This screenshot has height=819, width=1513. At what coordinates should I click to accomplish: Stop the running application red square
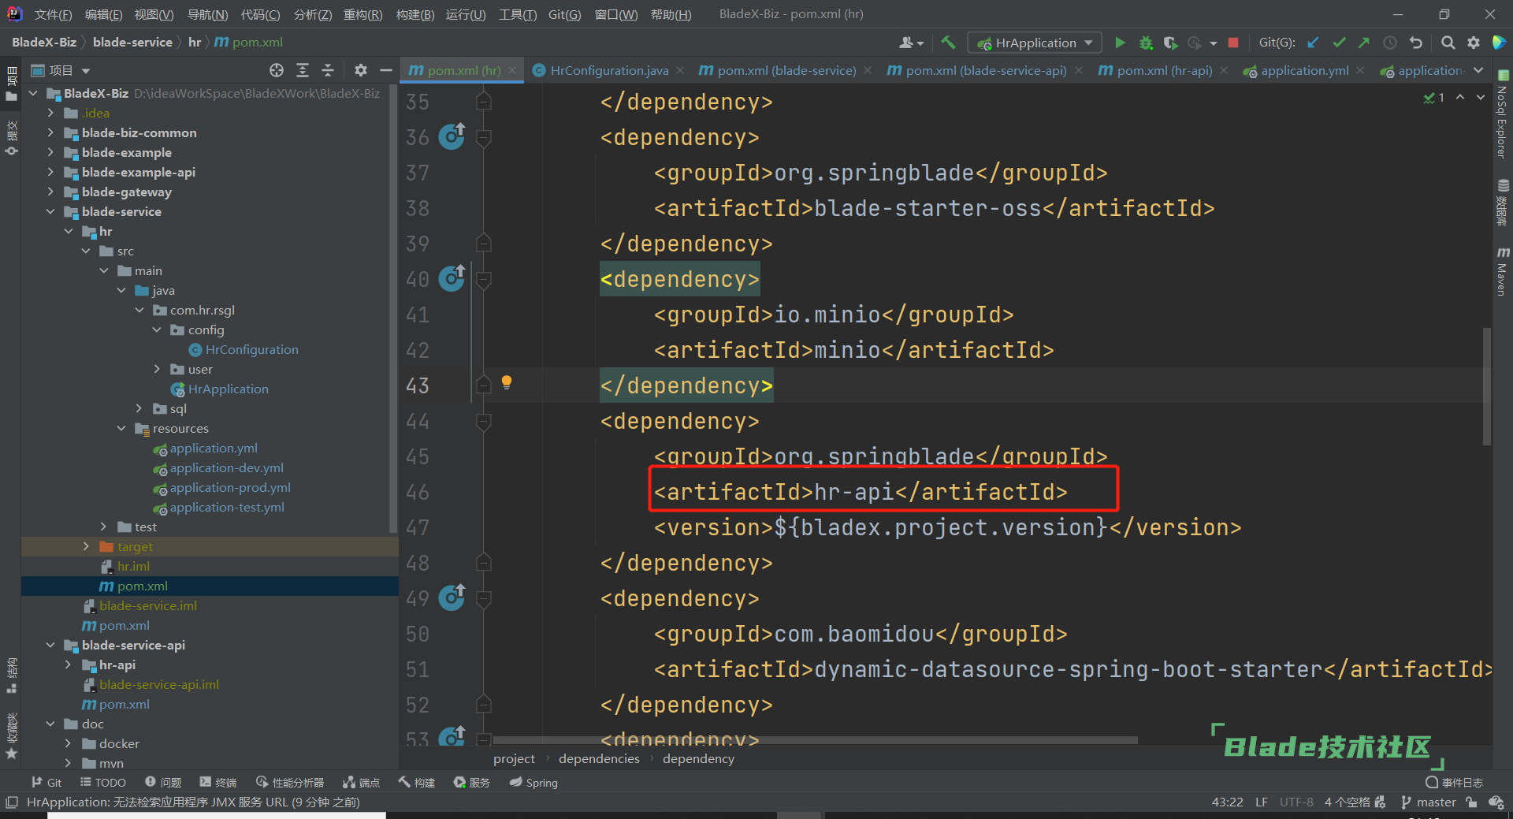point(1233,43)
